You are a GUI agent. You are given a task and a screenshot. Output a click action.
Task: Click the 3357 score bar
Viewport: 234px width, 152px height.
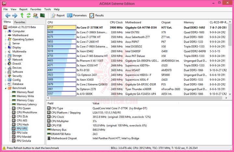(x=61, y=94)
